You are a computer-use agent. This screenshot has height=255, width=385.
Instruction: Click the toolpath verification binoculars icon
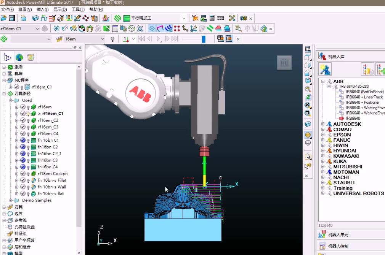tap(243, 18)
